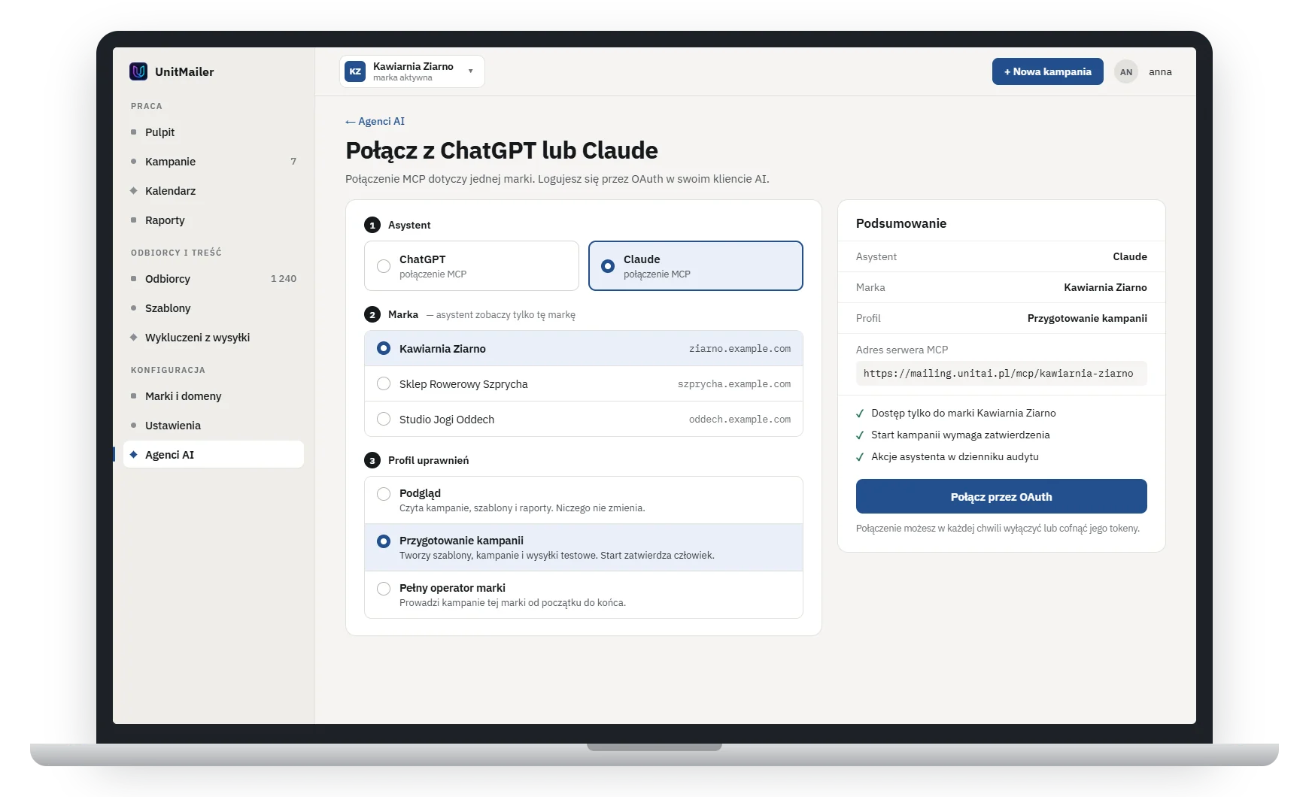Select the Pełny operator marki profile
Screen dimensions: 1309x797
click(584, 595)
